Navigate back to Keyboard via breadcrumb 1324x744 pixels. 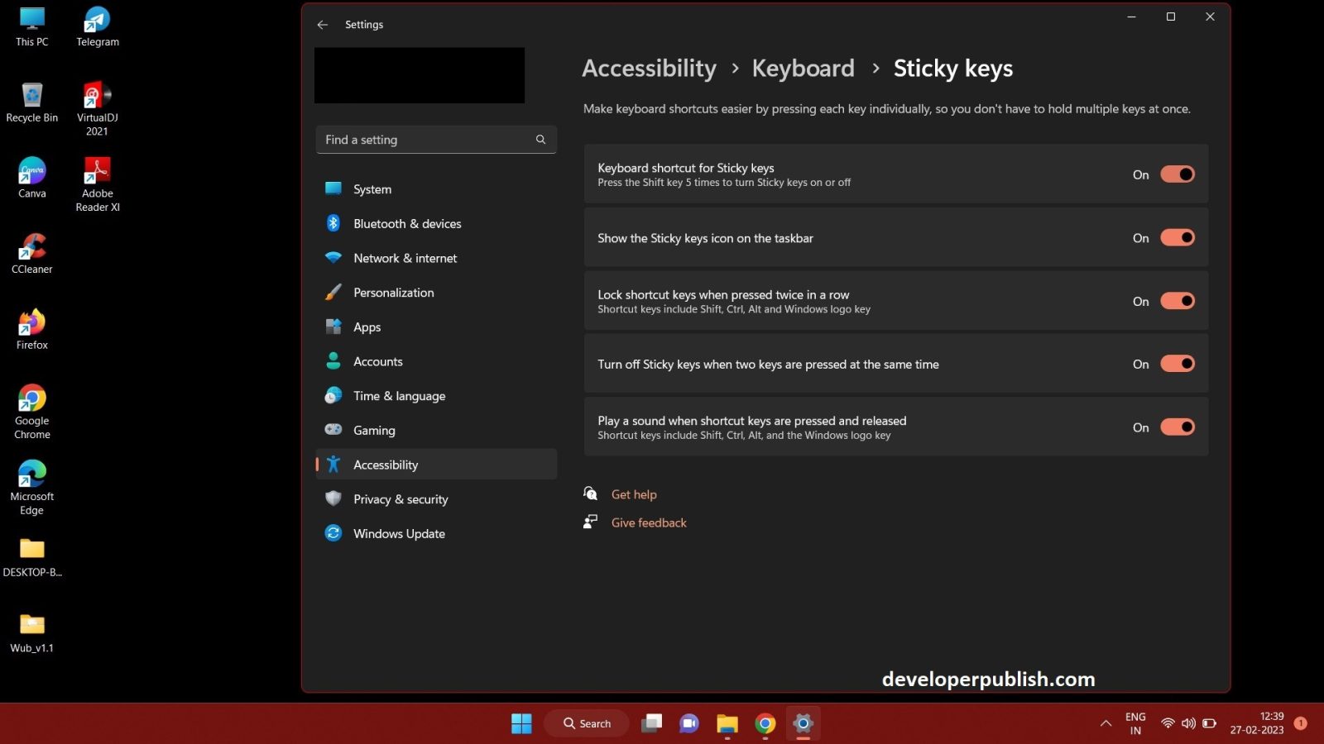pos(803,68)
